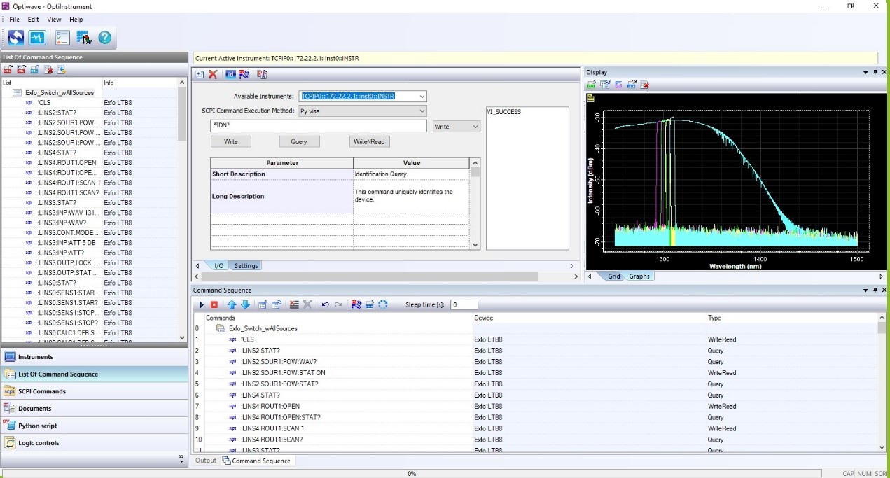Open the Instruments navigation pane

tap(95, 357)
